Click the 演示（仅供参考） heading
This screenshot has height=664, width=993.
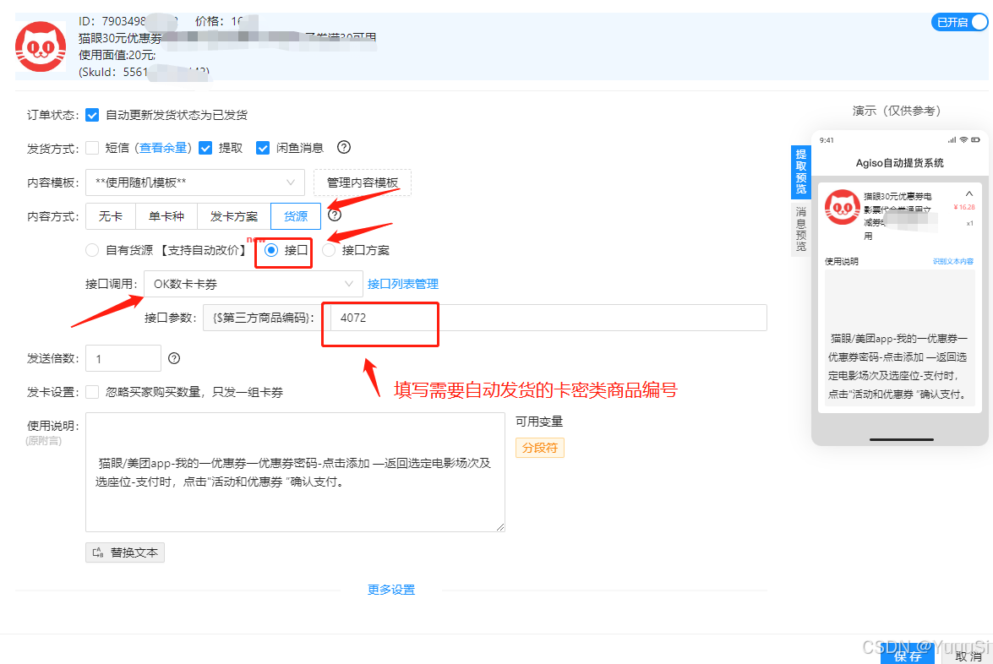[x=896, y=111]
